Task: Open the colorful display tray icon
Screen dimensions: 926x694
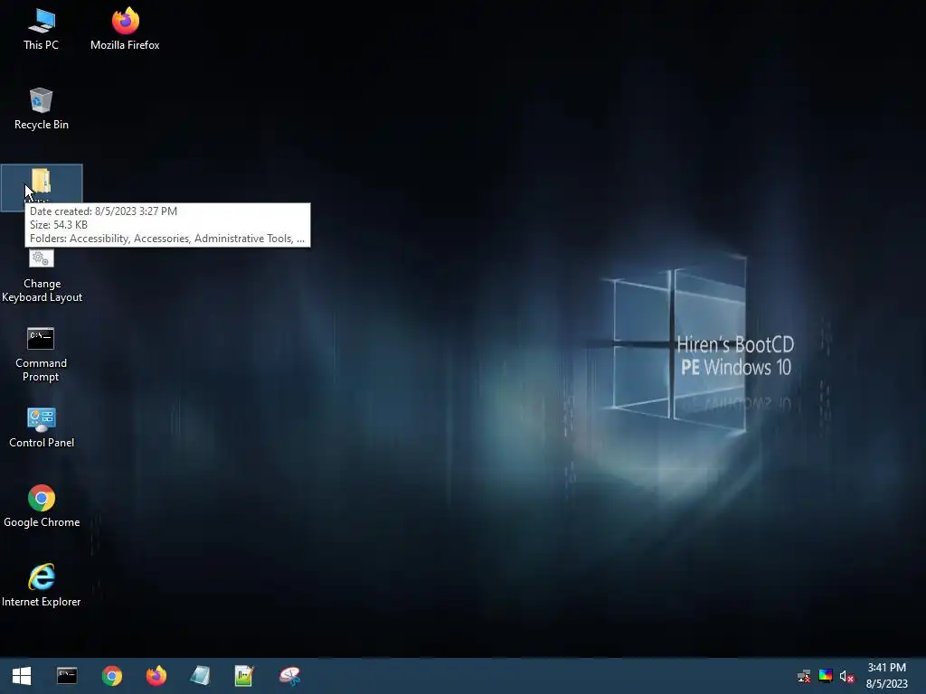Action: 826,676
